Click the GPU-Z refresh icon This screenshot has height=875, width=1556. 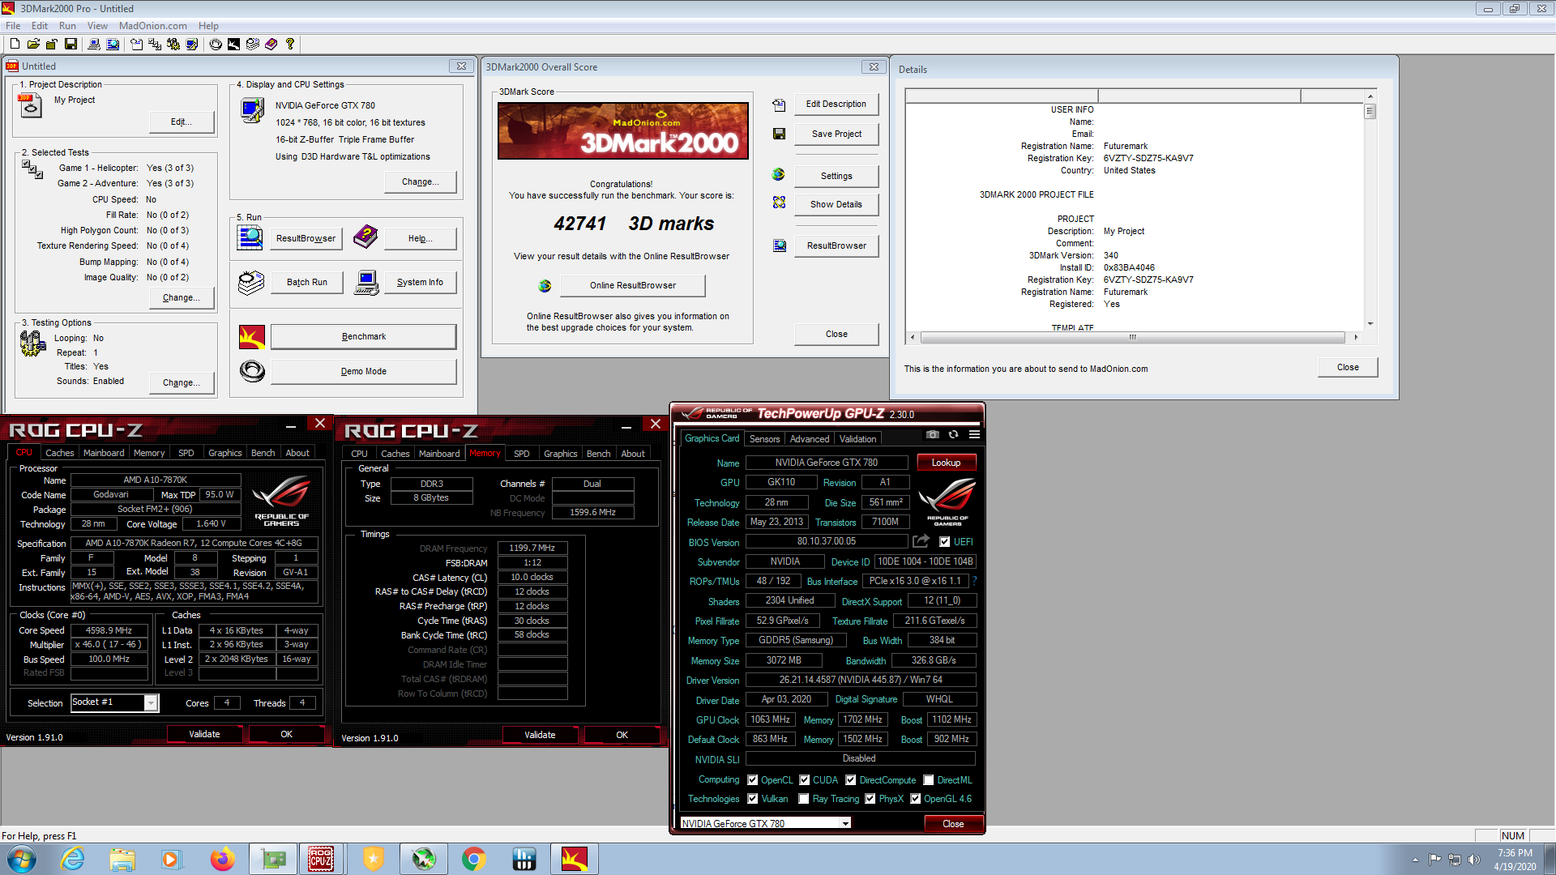tap(954, 435)
